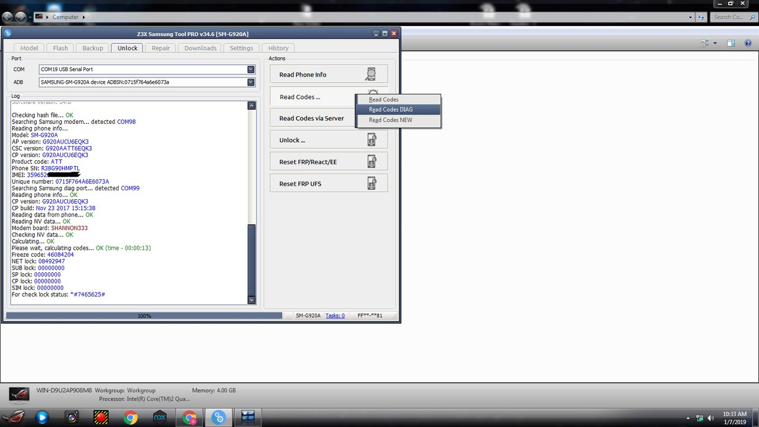Go to the Backup tab
The image size is (759, 427).
(x=93, y=48)
